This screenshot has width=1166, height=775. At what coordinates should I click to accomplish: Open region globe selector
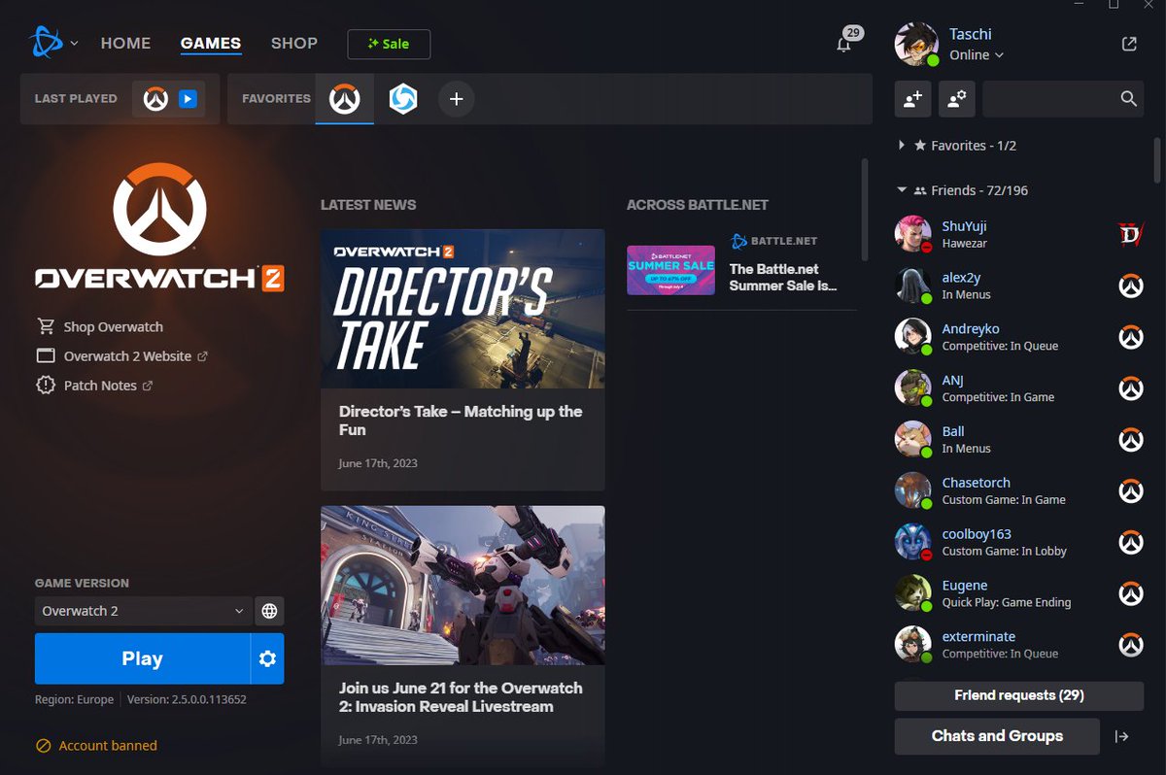(x=270, y=611)
